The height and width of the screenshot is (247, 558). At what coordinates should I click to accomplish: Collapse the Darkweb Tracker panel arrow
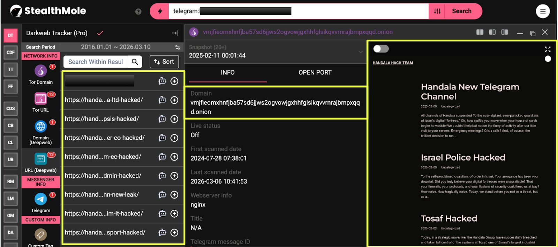click(x=175, y=33)
